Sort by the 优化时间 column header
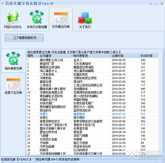 point(147,56)
